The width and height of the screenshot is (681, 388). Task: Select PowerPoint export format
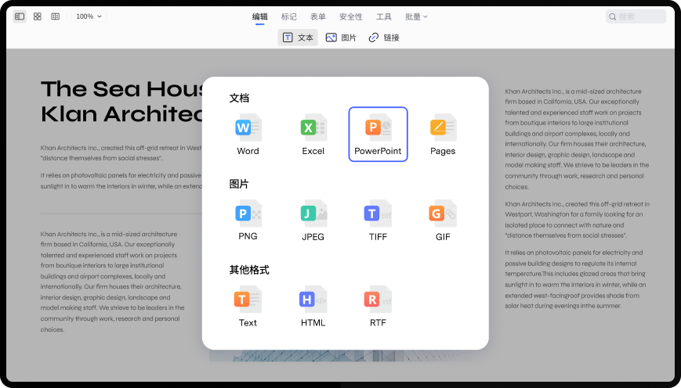point(378,135)
